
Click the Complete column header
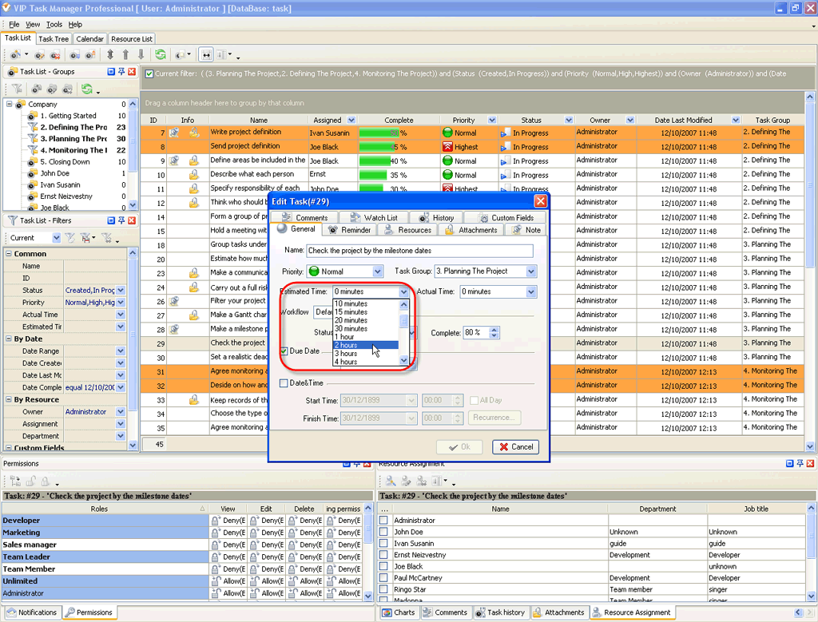tap(399, 120)
